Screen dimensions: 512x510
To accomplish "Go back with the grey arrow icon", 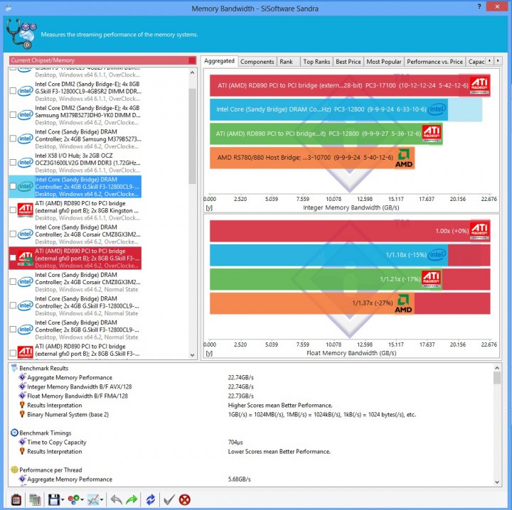I will pyautogui.click(x=116, y=499).
